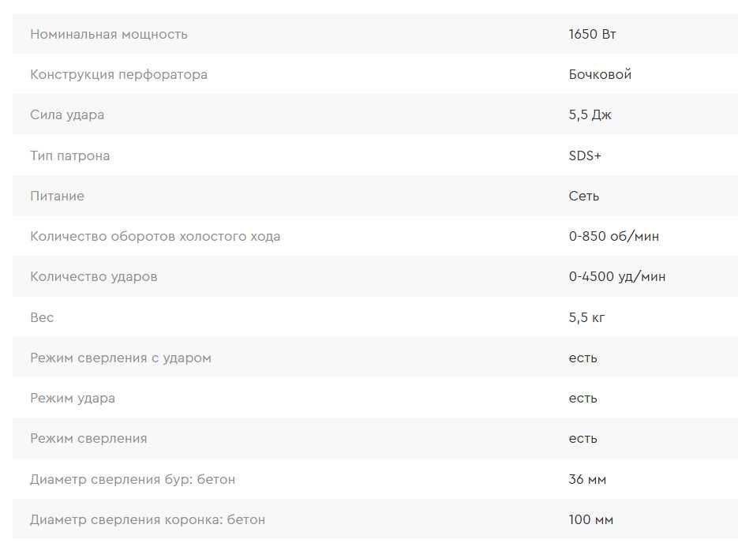
Task: Select the "Бочковой" value
Action: click(600, 74)
